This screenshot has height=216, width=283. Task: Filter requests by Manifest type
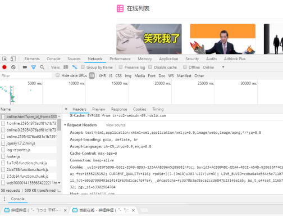point(184,76)
